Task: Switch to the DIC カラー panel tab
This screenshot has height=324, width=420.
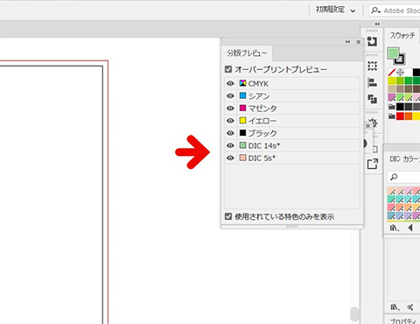Action: (404, 159)
